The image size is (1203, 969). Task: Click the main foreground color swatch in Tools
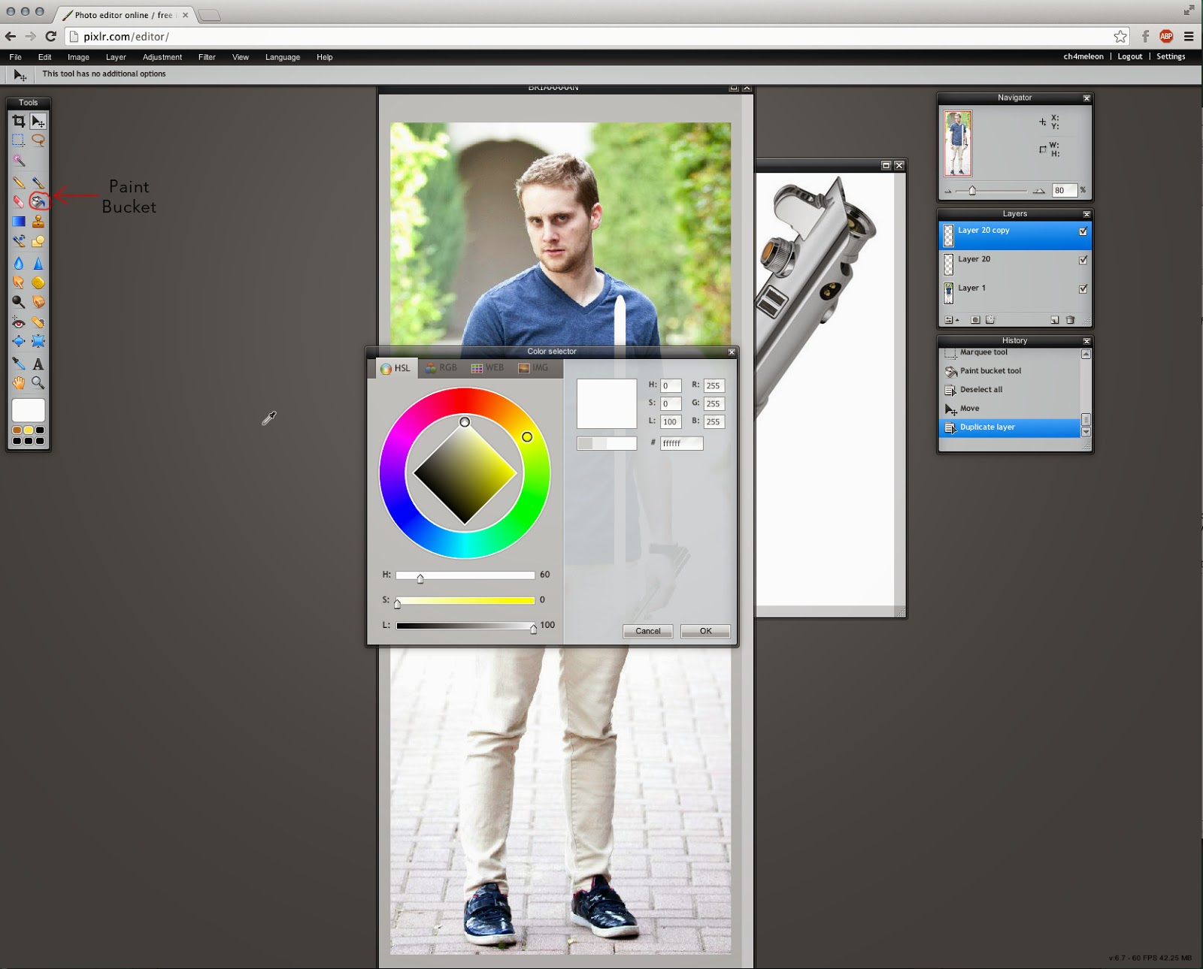tap(29, 410)
